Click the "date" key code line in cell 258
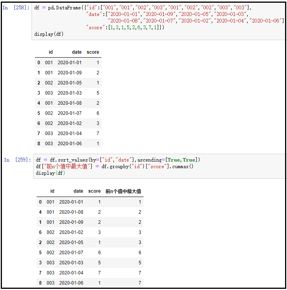The height and width of the screenshot is (290, 287). pyautogui.click(x=167, y=14)
